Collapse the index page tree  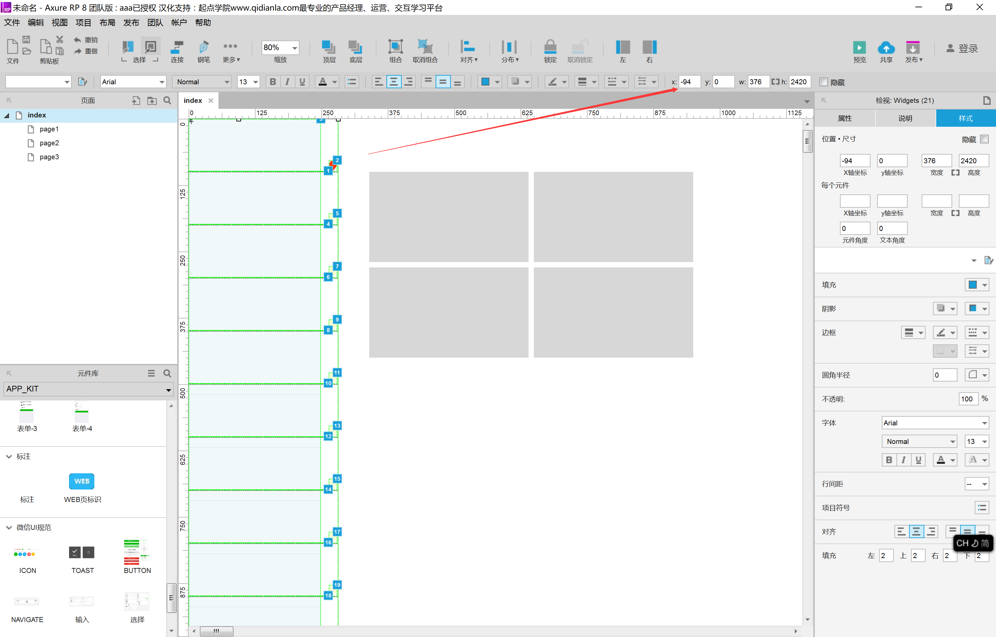point(7,115)
